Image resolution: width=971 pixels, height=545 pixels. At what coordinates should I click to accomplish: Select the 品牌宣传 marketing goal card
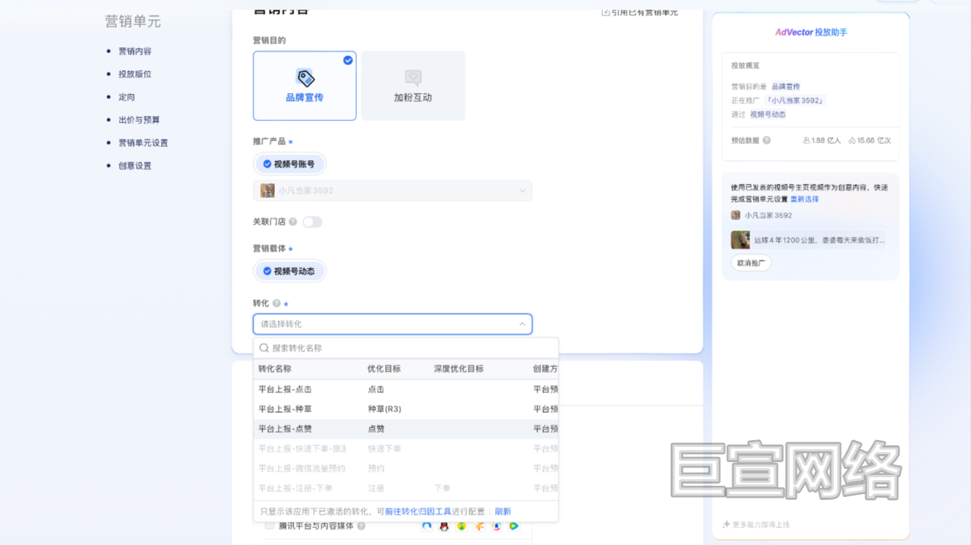(304, 86)
